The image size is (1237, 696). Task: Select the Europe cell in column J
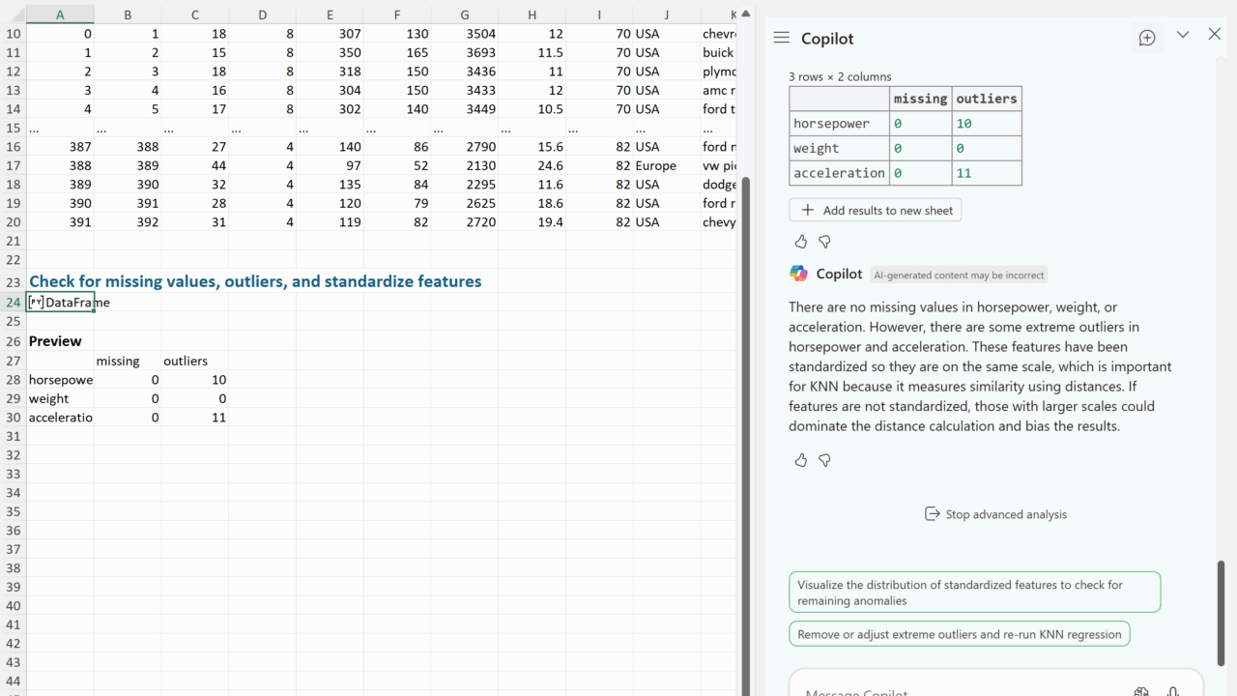point(665,165)
